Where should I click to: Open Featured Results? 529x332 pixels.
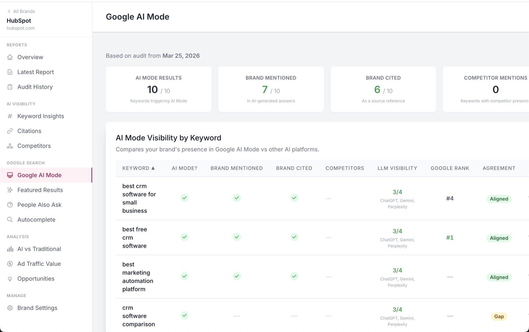tap(46, 190)
